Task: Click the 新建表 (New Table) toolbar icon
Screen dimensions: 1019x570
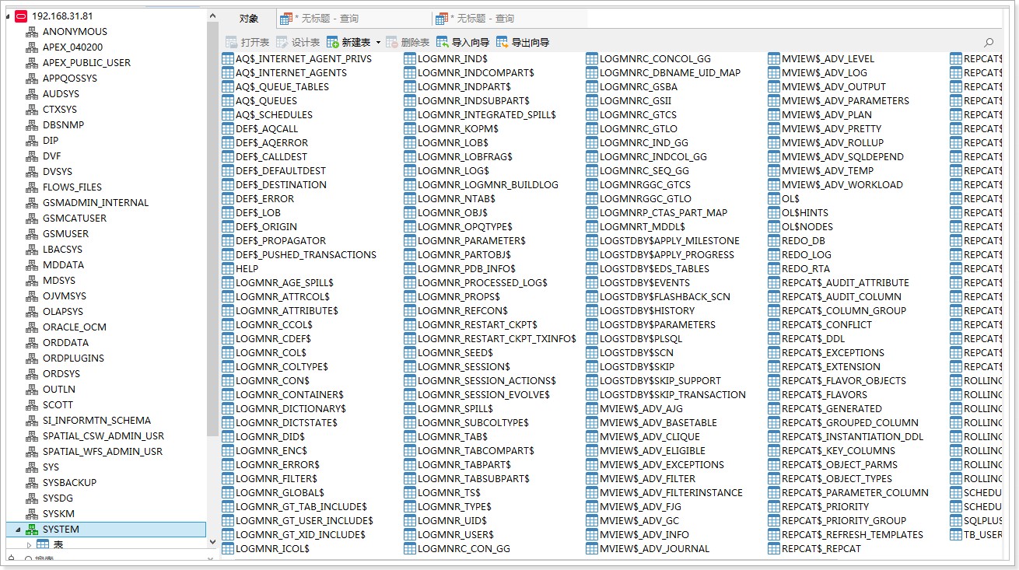Action: click(333, 42)
